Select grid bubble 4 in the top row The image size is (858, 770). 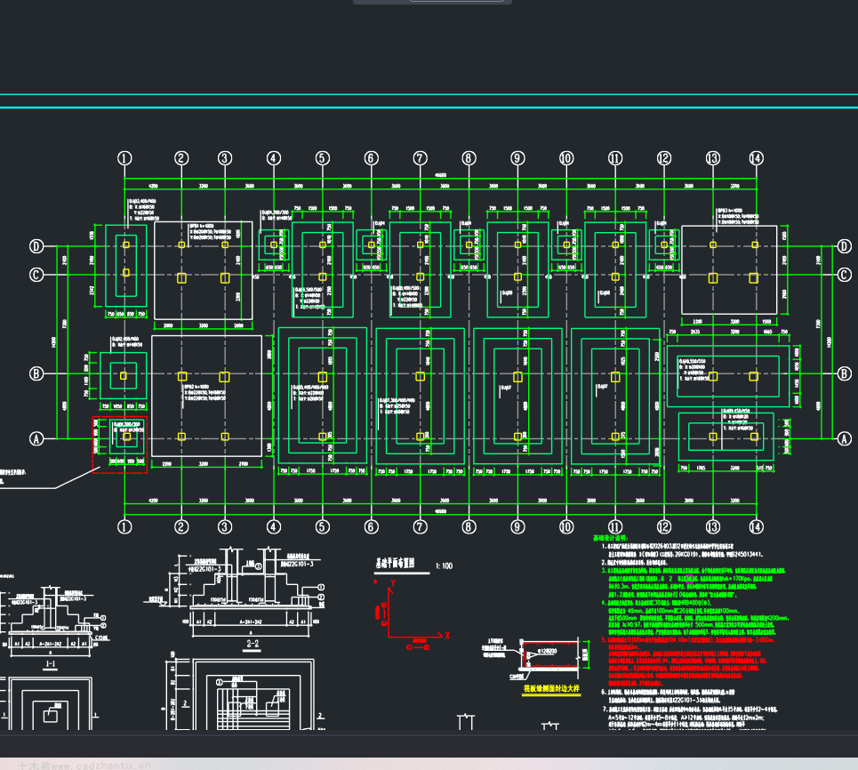(274, 158)
